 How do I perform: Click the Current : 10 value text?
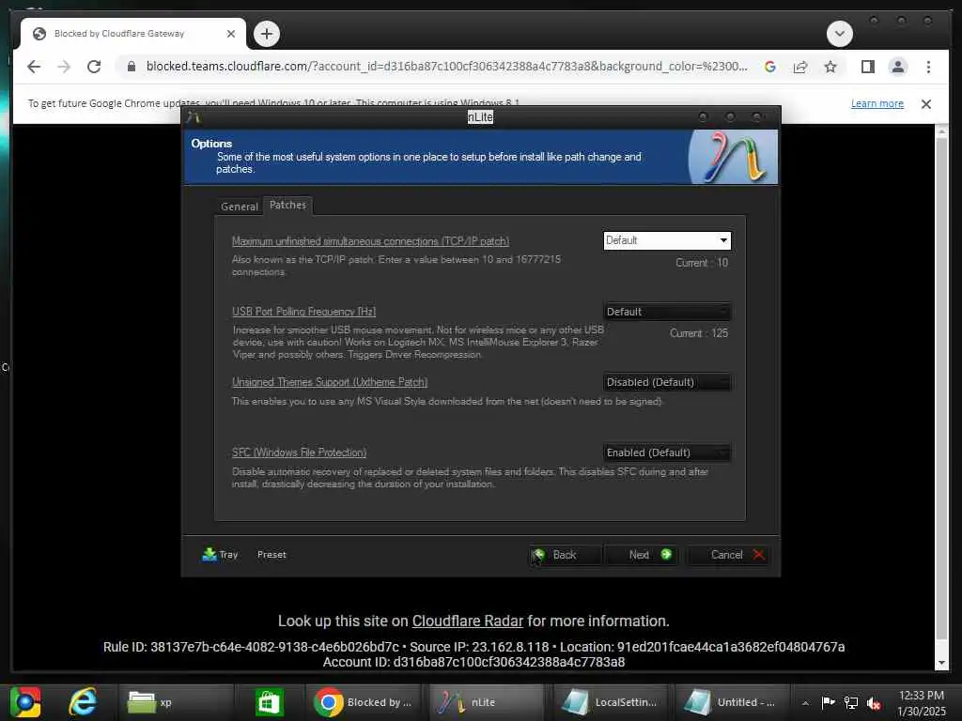click(x=701, y=263)
